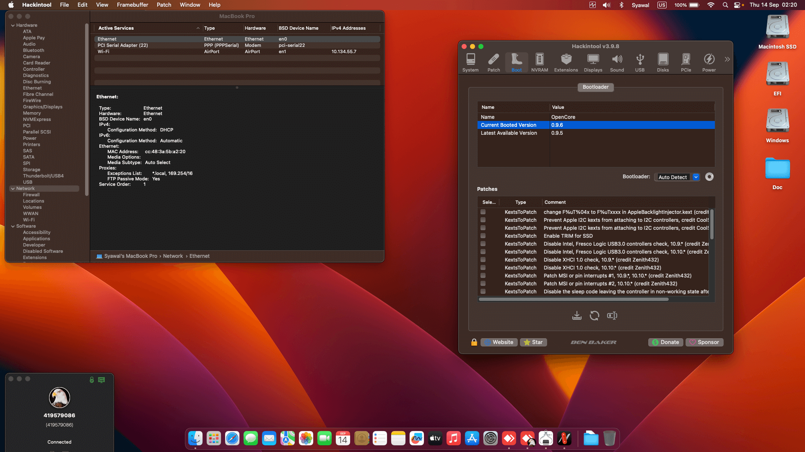Expand the toolbar overflow chevron

(x=727, y=59)
